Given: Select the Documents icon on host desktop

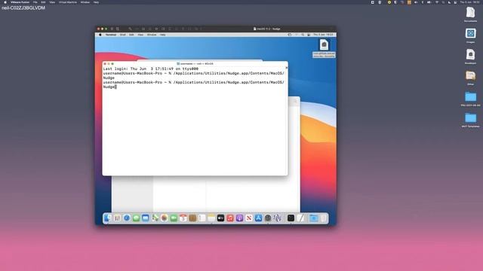Looking at the screenshot, I should pos(470,13).
